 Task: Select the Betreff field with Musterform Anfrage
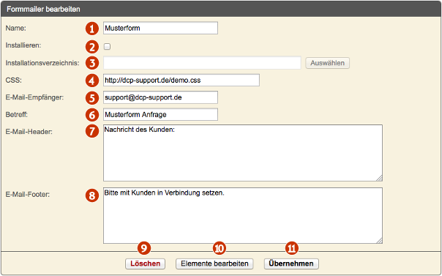160,114
